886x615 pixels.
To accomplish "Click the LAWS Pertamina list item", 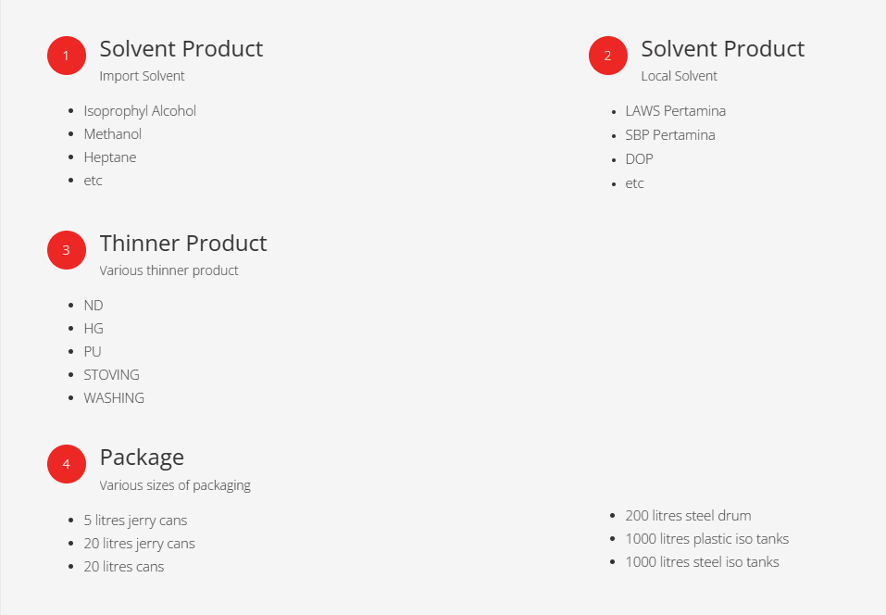I will pos(675,111).
